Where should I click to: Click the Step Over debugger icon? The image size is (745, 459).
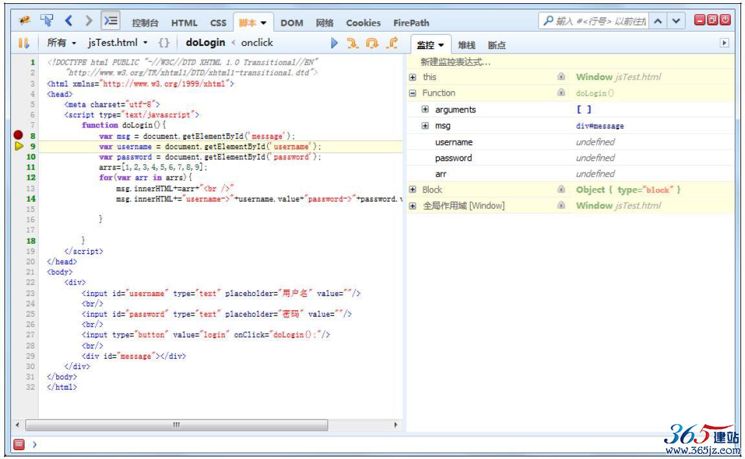point(372,43)
